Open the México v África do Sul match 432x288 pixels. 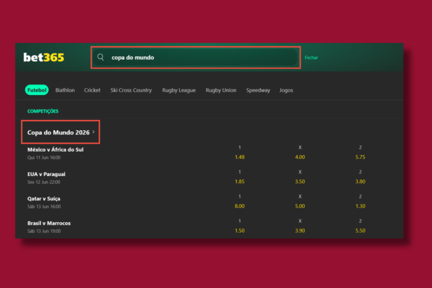point(55,149)
